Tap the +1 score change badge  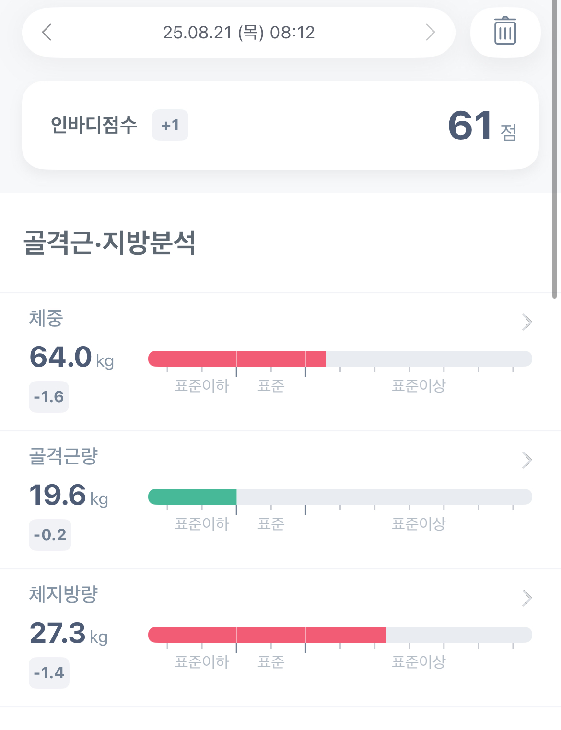click(x=170, y=126)
